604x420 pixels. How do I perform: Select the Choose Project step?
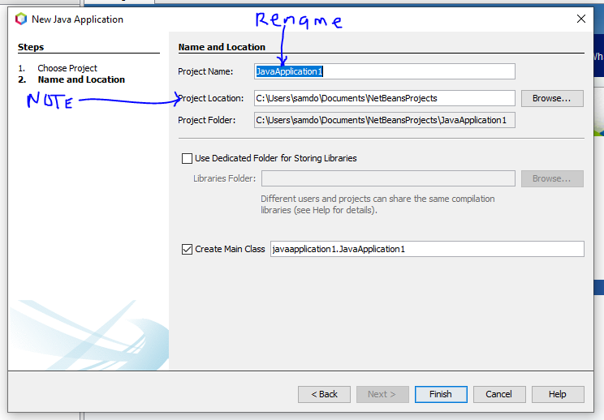pos(67,68)
